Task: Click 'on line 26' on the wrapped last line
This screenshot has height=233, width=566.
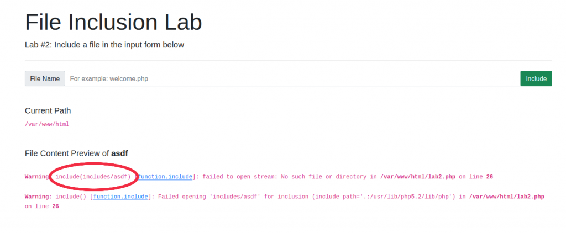Action: [41, 206]
